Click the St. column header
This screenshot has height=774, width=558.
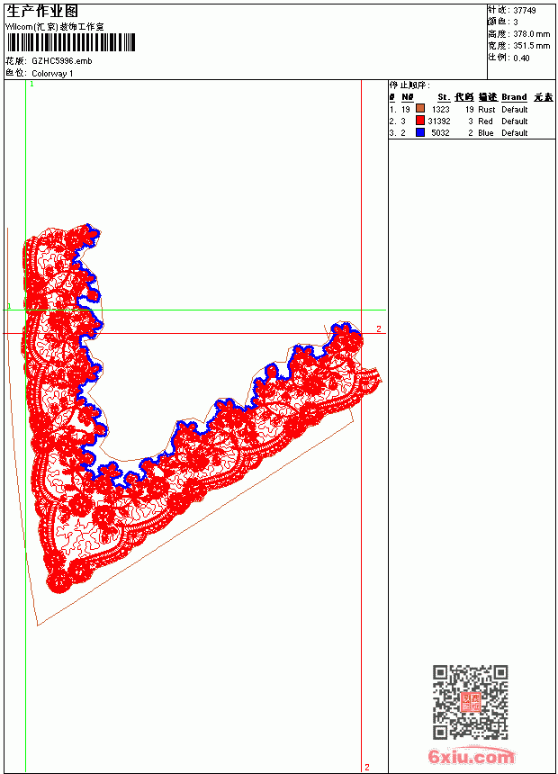[444, 97]
